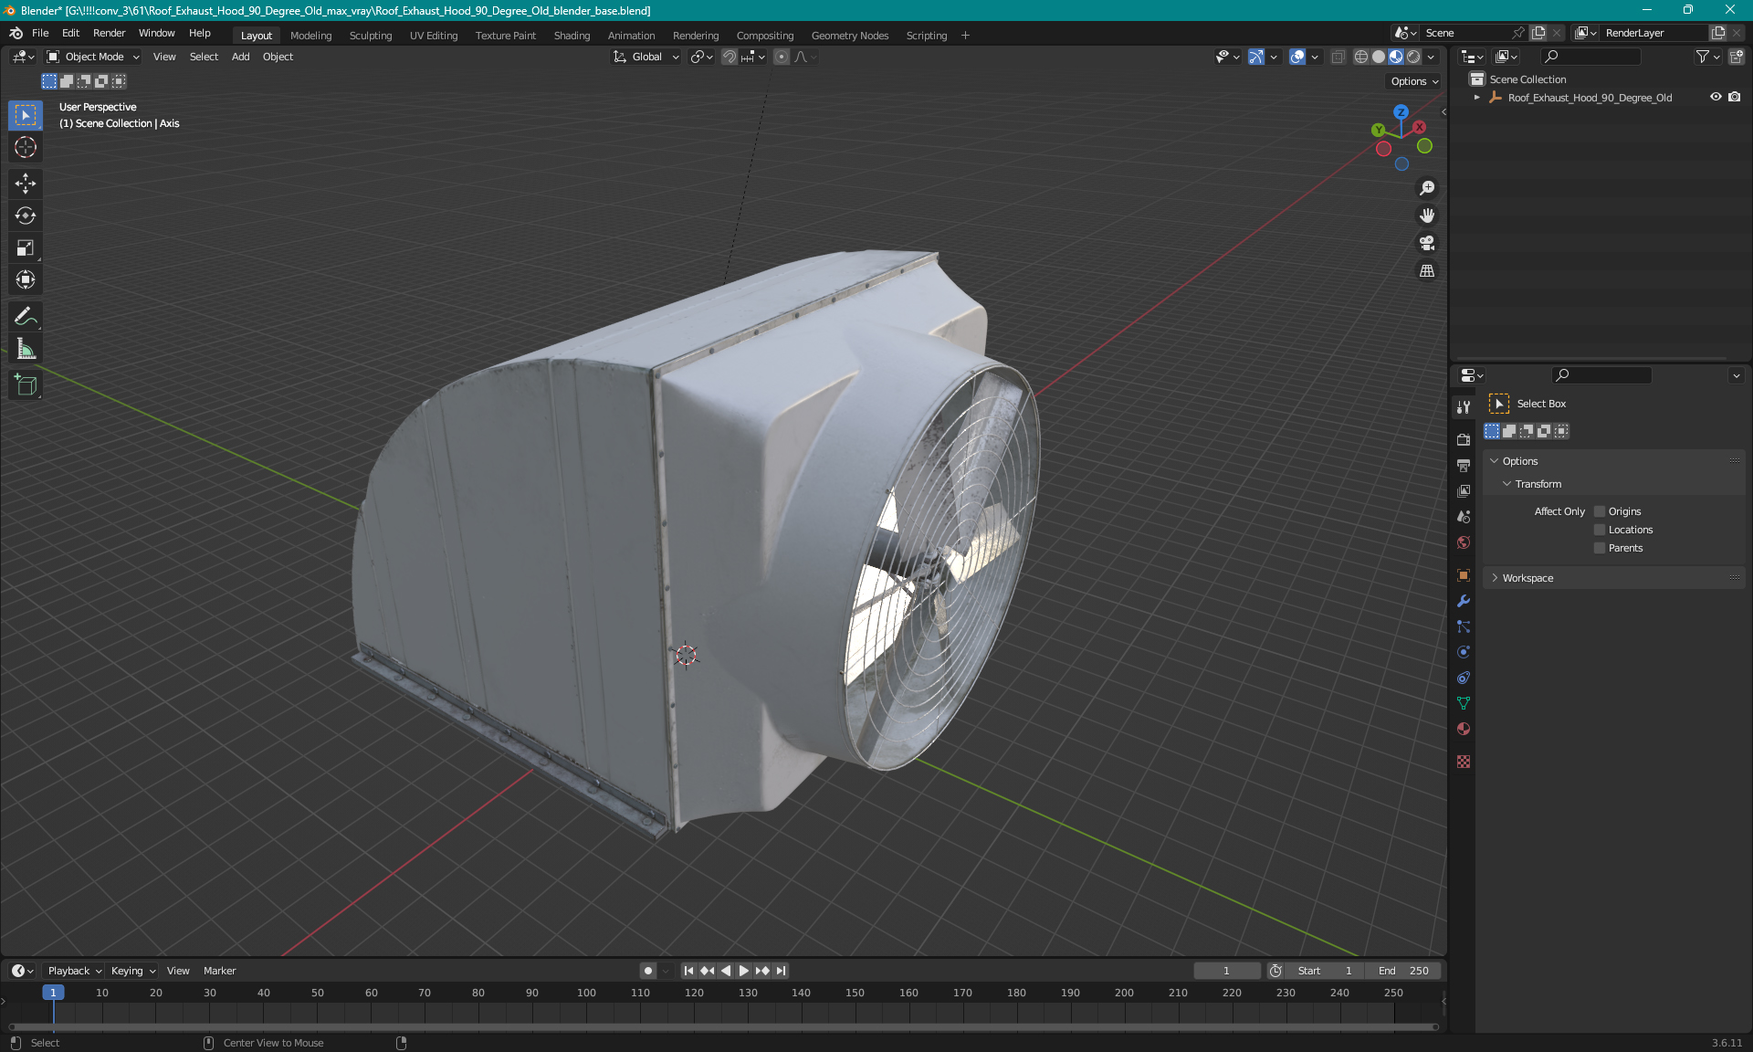Image resolution: width=1753 pixels, height=1052 pixels.
Task: Open the Playback dropdown
Action: click(73, 971)
